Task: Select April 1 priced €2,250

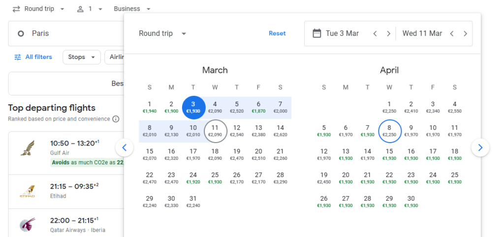Action: coord(389,107)
